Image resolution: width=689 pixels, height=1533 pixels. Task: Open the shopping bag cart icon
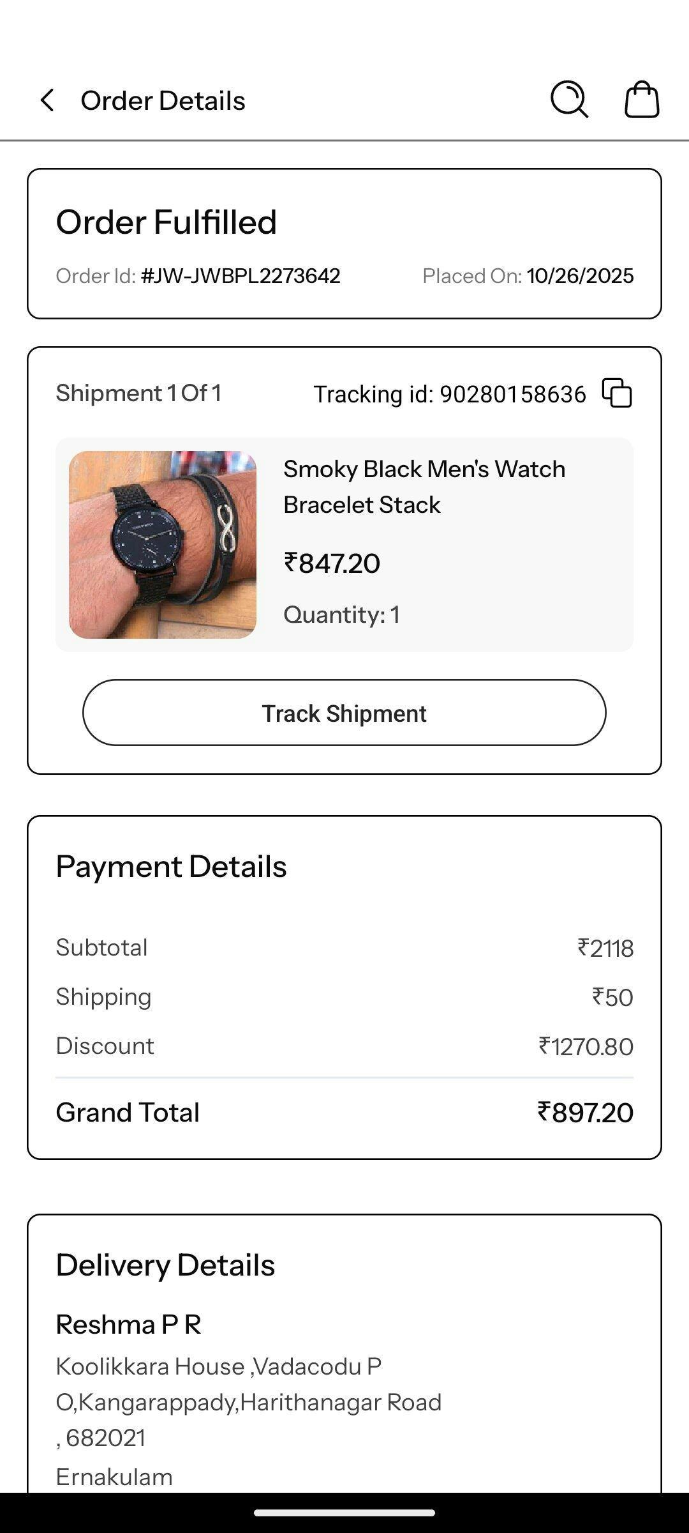[641, 100]
